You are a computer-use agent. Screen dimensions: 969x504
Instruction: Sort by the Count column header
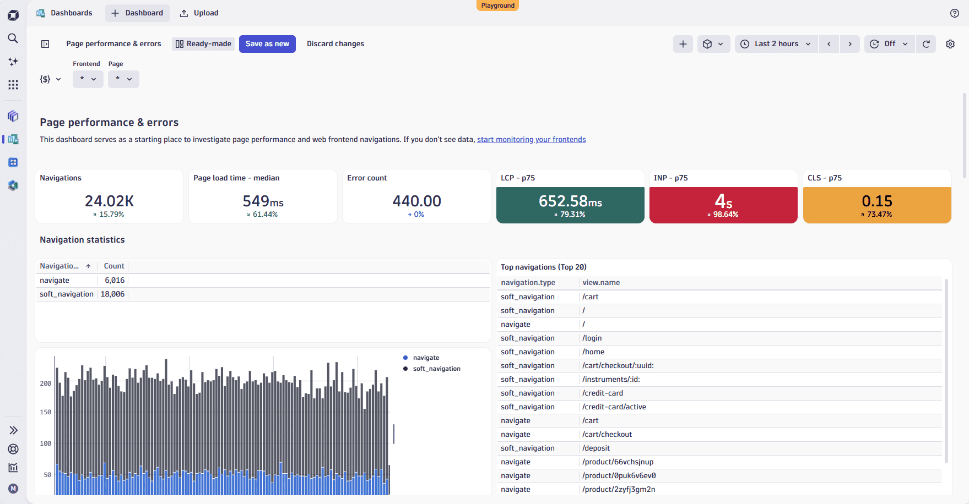tap(114, 266)
